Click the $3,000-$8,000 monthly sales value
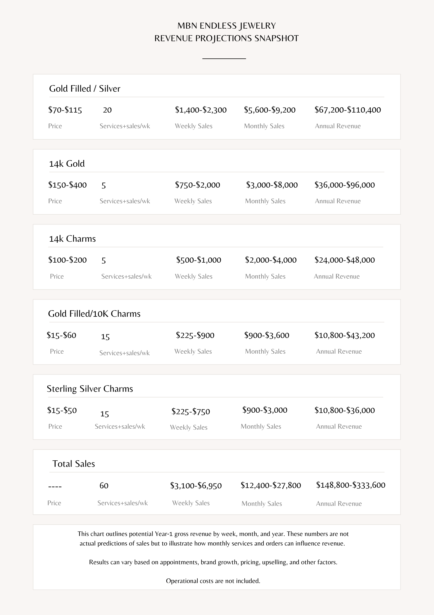 click(x=272, y=185)
